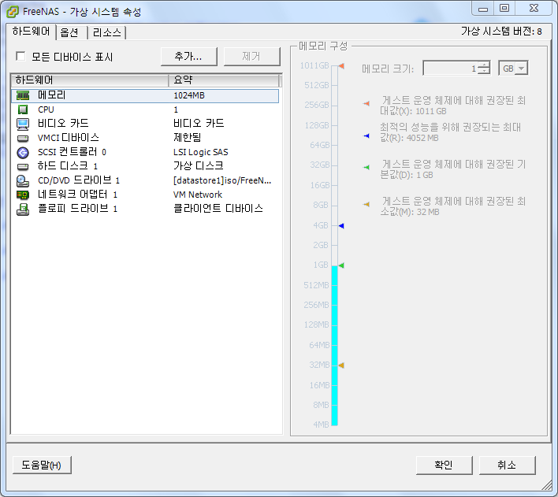The width and height of the screenshot is (558, 497).
Task: Click the CPU chip icon
Action: coord(23,109)
